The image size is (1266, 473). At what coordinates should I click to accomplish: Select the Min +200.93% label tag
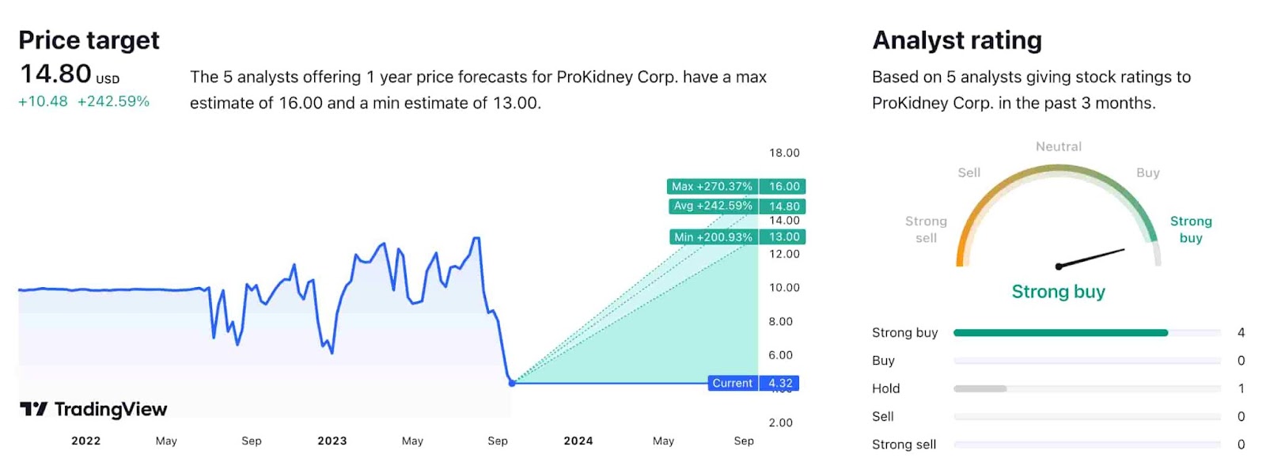coord(713,236)
